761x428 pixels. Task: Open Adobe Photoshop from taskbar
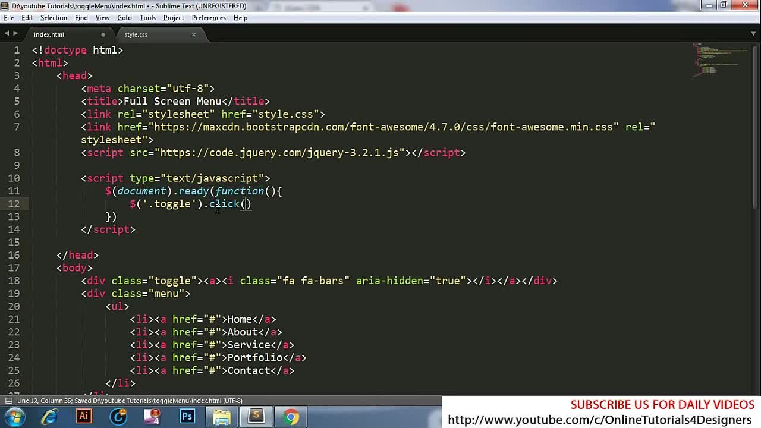[187, 417]
